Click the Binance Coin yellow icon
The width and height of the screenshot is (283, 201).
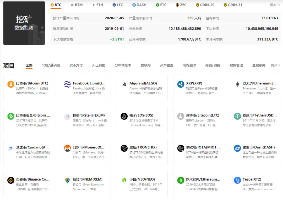(x=11, y=180)
